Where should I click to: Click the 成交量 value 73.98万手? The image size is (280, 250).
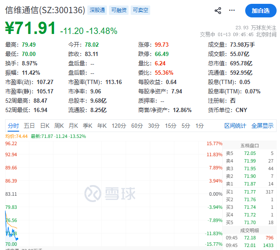[242, 45]
